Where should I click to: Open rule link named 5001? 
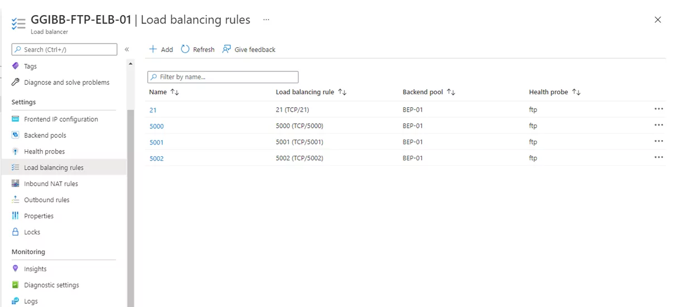click(157, 142)
